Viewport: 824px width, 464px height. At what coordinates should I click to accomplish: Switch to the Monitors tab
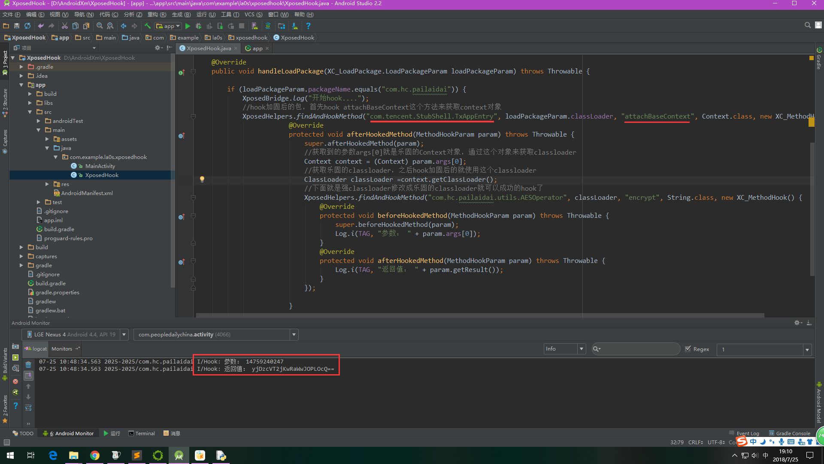[62, 349]
